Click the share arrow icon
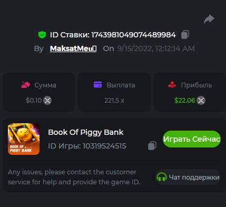Screen dimensions: 226x207 tap(209, 19)
